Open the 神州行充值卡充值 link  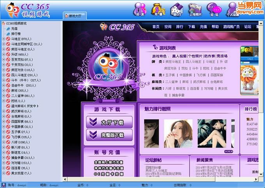pyautogui.click(x=109, y=168)
